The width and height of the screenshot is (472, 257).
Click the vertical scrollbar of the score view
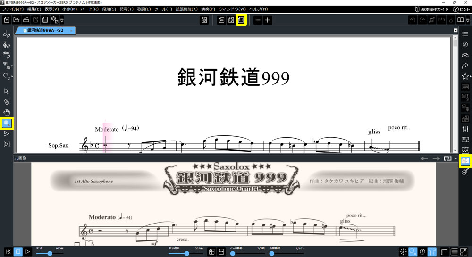click(x=455, y=94)
